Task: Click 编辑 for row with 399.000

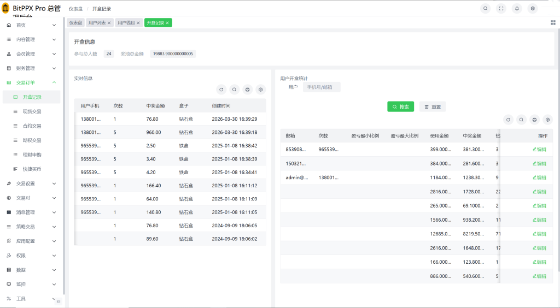Action: 539,150
